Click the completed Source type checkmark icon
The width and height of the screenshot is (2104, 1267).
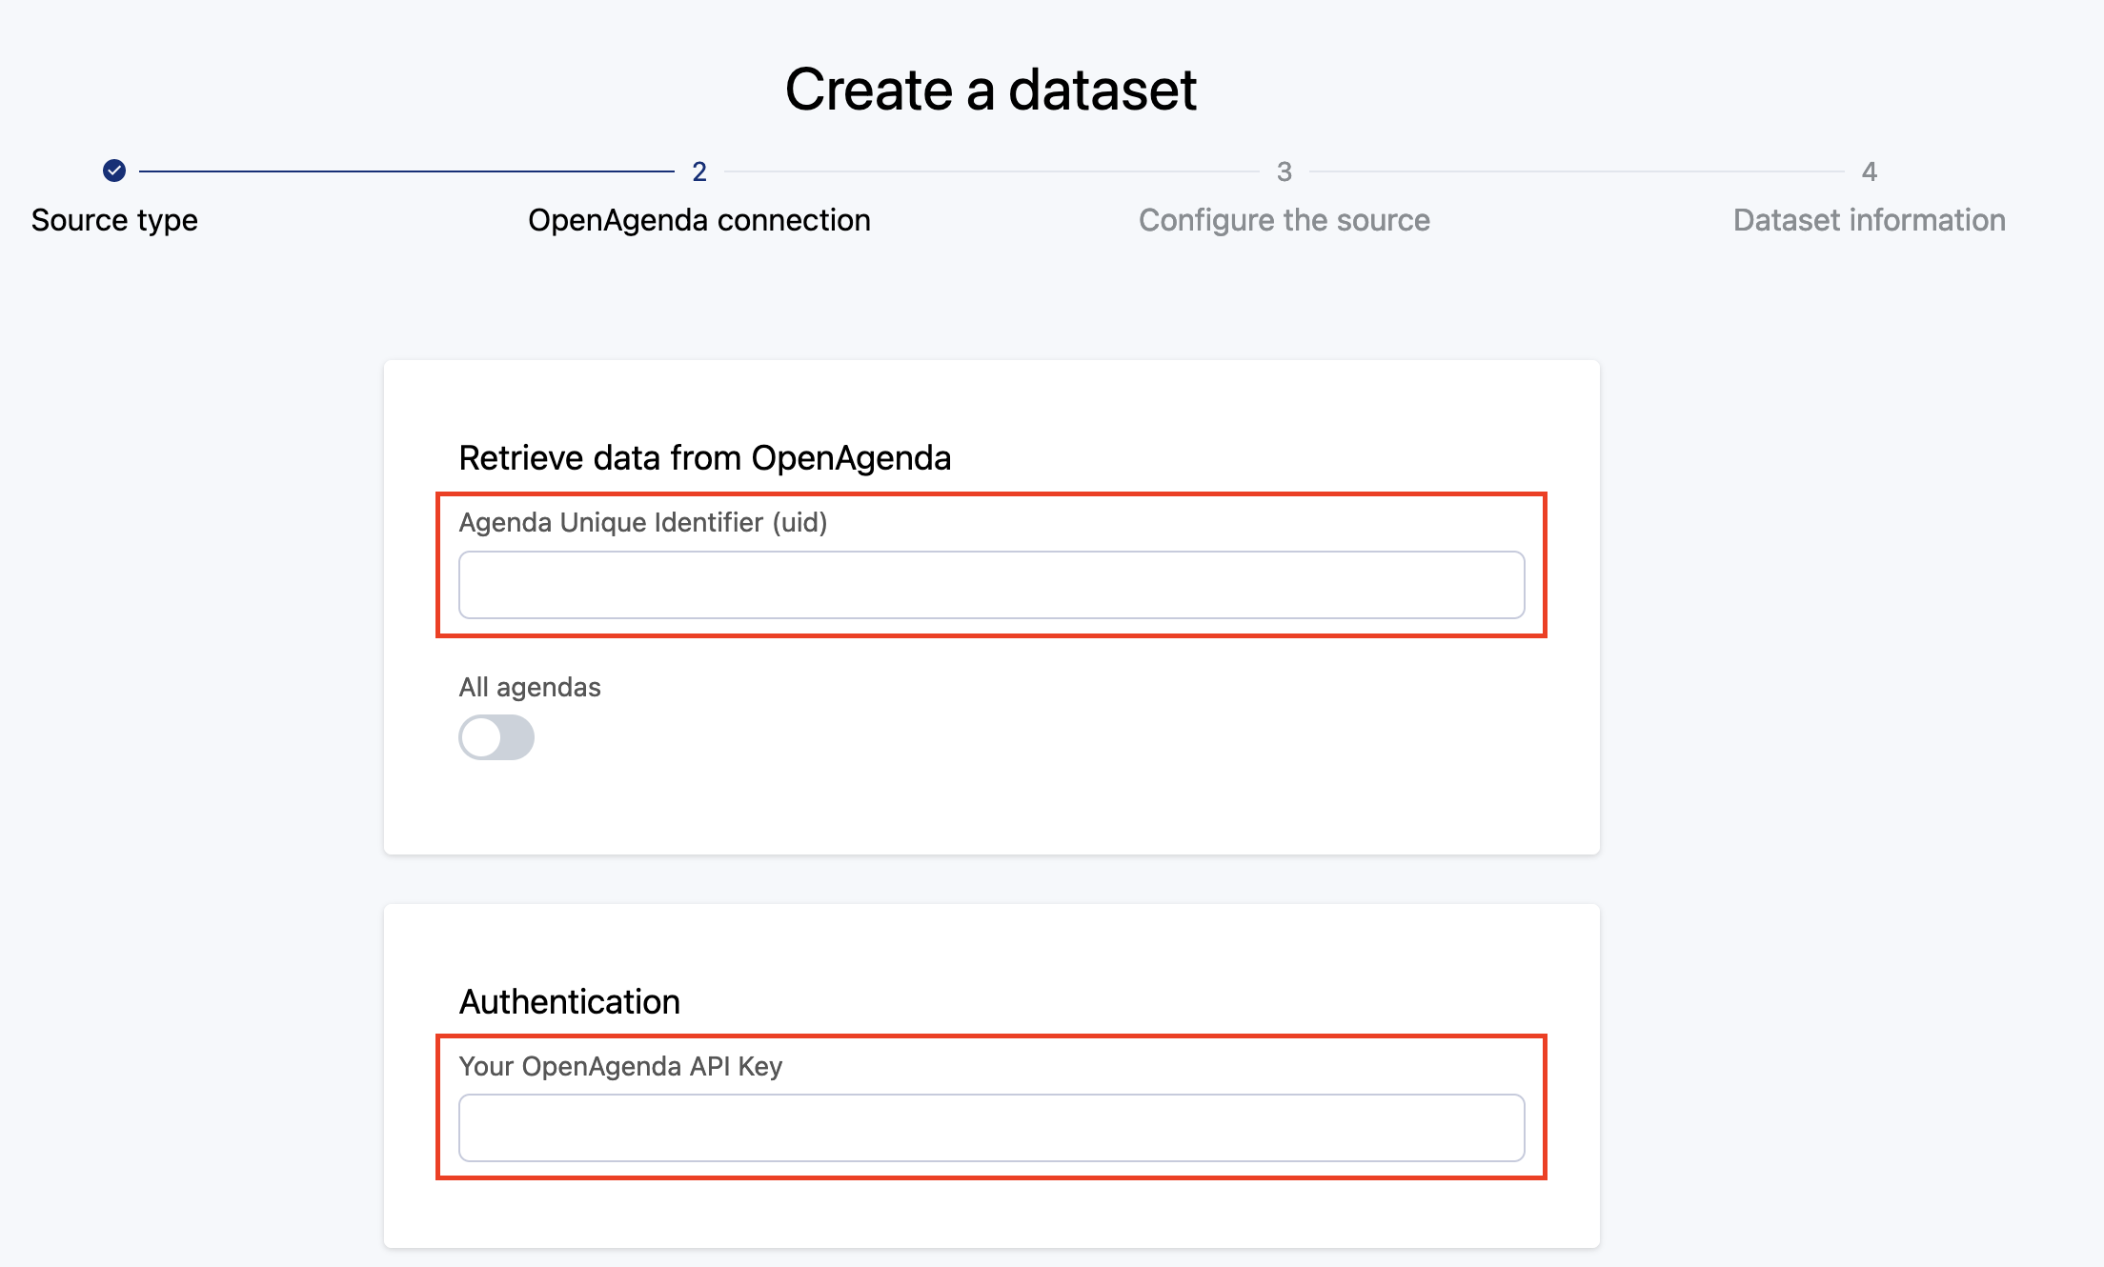tap(114, 171)
